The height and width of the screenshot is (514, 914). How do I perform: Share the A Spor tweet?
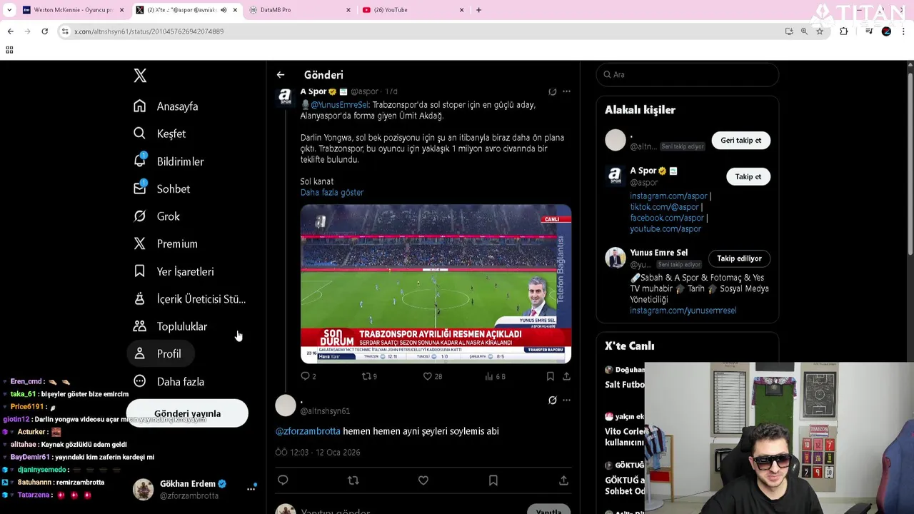coord(566,376)
